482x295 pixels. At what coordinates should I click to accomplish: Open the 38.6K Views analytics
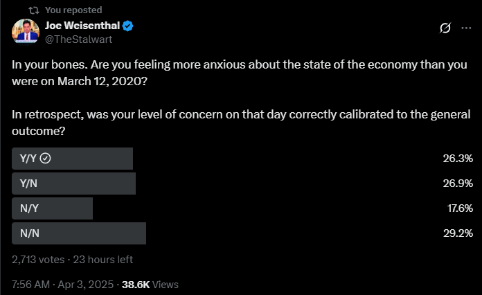[150, 285]
